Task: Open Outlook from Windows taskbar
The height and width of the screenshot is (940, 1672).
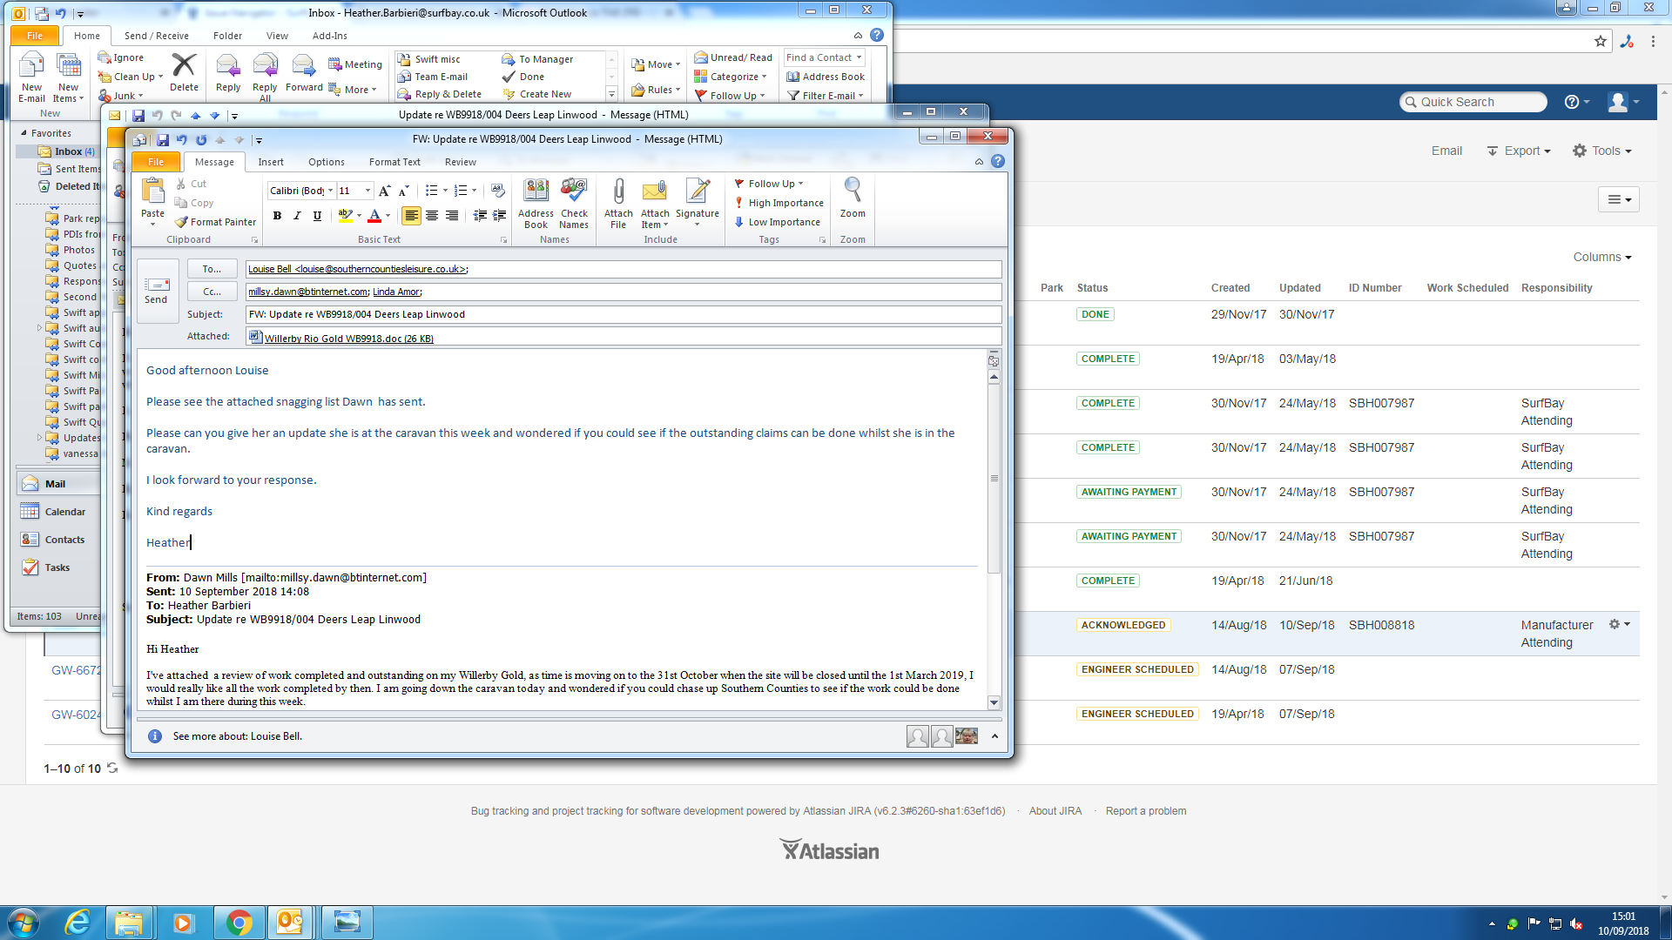Action: [x=290, y=922]
